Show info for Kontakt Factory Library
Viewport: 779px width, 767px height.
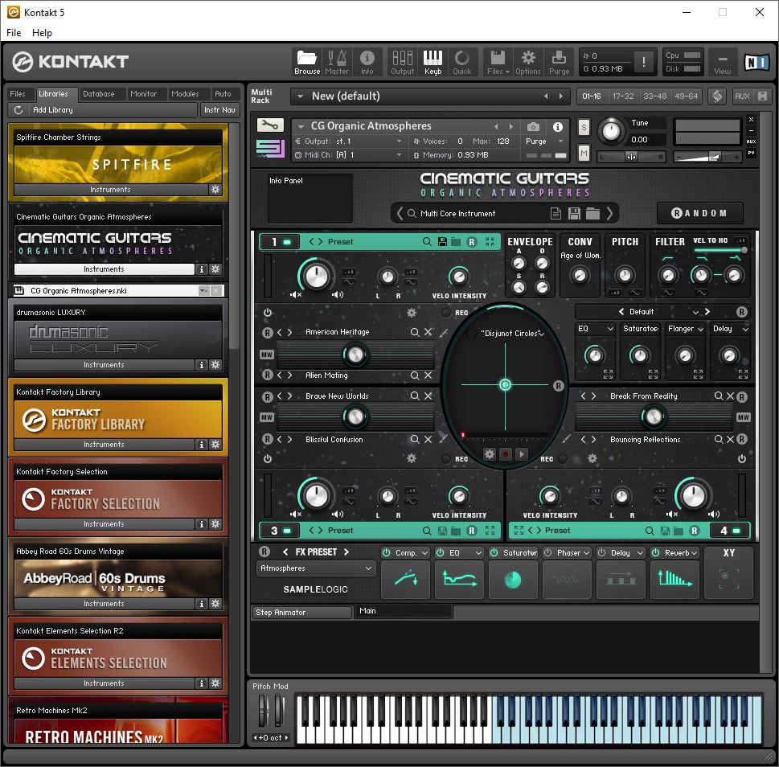pyautogui.click(x=201, y=444)
